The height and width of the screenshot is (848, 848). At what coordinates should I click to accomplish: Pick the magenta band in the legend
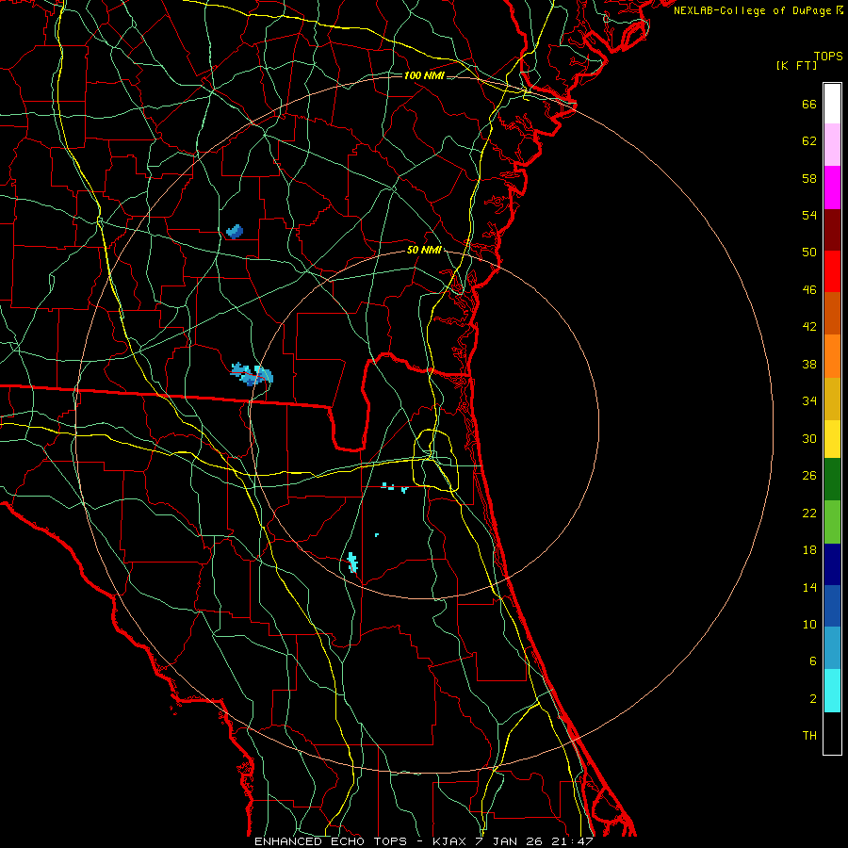coord(832,188)
